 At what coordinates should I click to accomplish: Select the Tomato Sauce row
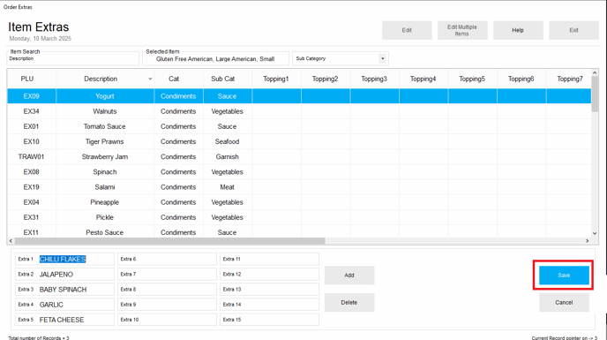click(299, 126)
